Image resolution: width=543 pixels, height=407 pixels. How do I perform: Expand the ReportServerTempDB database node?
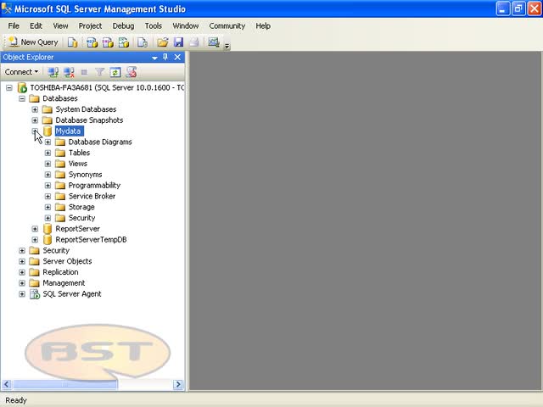click(x=35, y=239)
